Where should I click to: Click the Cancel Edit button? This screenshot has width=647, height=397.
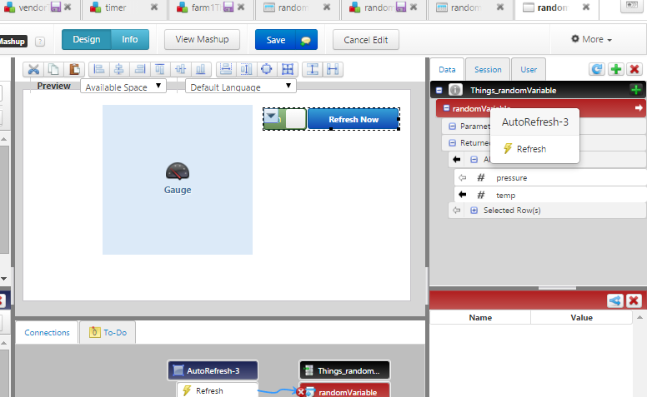365,40
